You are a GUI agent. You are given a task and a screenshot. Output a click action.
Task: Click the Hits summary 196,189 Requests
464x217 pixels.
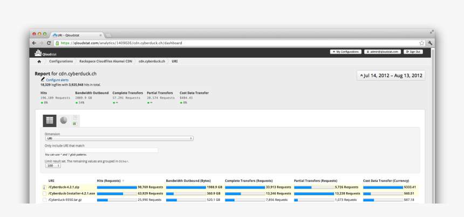pyautogui.click(x=56, y=97)
